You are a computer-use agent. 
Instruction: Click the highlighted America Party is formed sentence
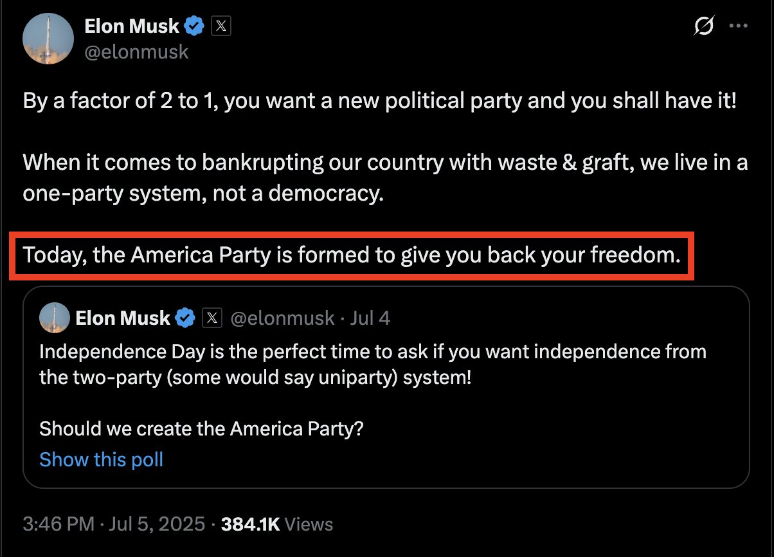pyautogui.click(x=351, y=255)
